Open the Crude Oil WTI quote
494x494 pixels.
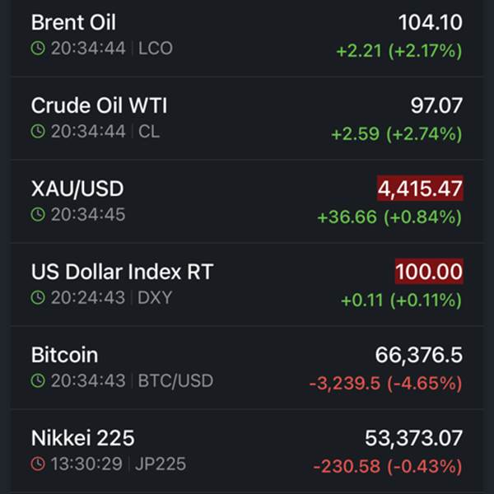point(99,106)
